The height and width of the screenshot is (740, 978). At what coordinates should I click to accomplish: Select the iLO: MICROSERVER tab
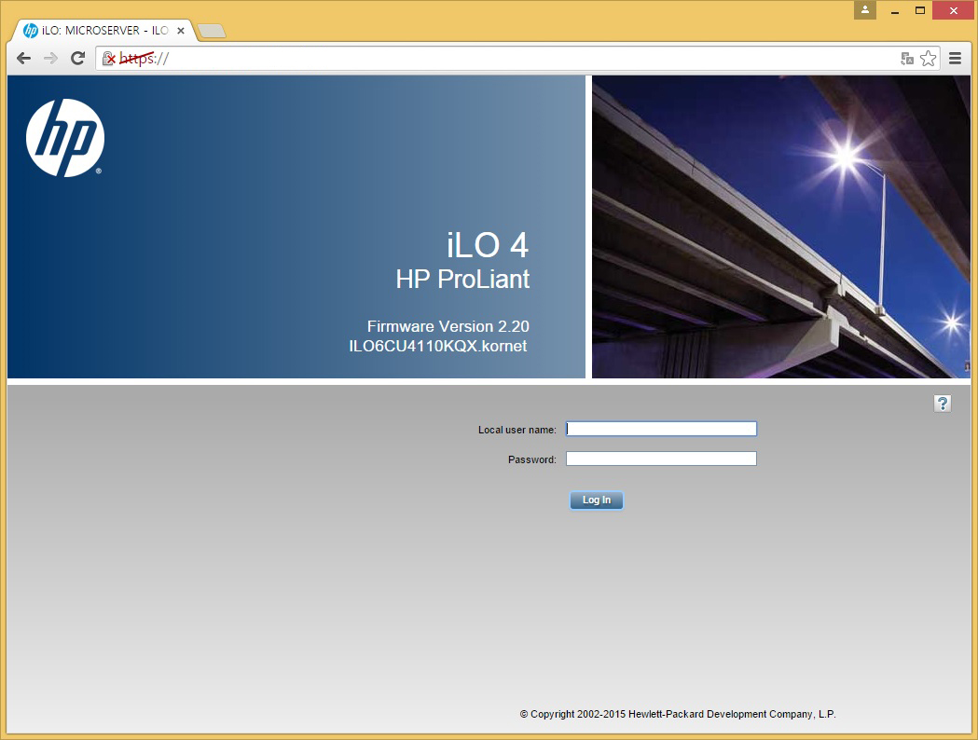104,31
